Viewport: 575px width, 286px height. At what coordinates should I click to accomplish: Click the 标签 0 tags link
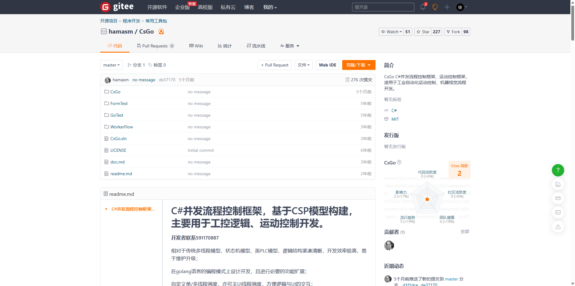coord(157,65)
